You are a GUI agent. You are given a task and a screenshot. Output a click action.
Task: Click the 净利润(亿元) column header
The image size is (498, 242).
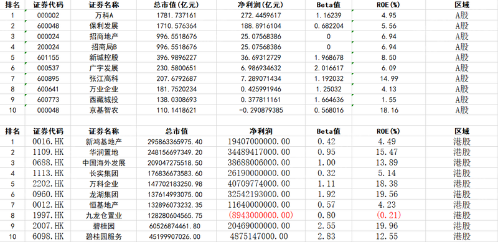pos(261,5)
